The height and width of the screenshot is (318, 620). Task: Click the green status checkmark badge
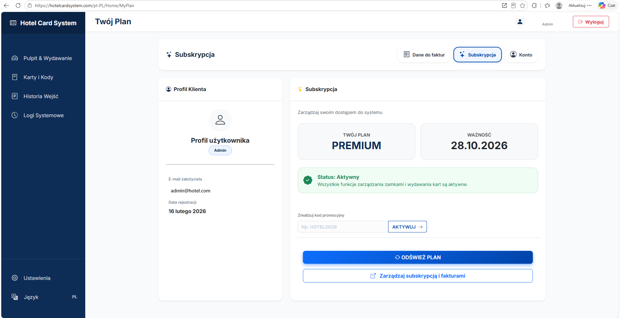pyautogui.click(x=308, y=180)
